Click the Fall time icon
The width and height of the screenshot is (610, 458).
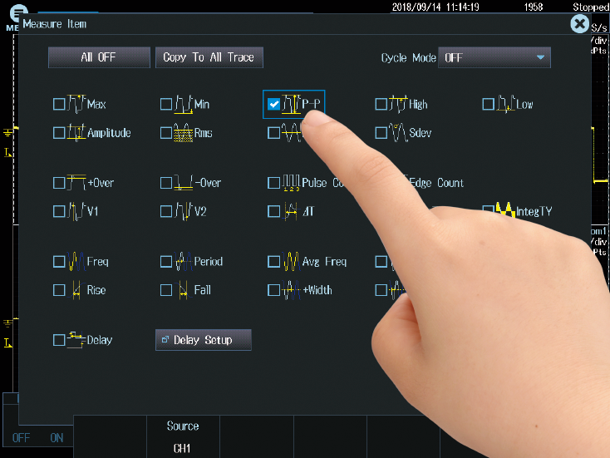pyautogui.click(x=183, y=290)
